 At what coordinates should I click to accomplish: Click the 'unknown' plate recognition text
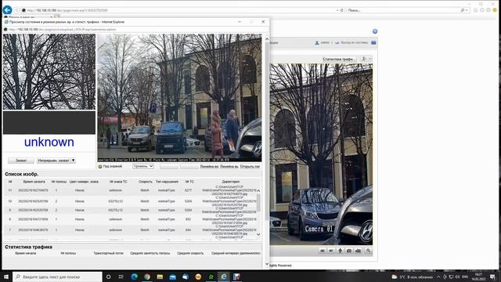(49, 142)
